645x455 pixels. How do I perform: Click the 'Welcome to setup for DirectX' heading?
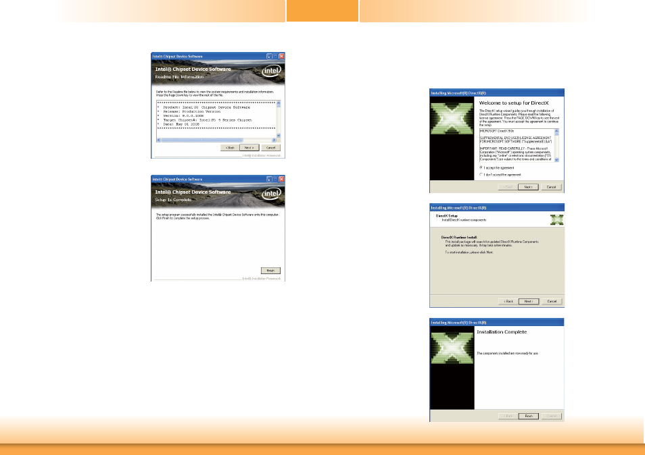514,103
